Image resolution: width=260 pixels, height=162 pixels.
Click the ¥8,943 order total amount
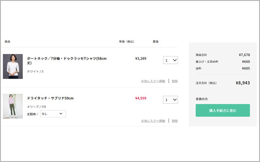click(243, 83)
